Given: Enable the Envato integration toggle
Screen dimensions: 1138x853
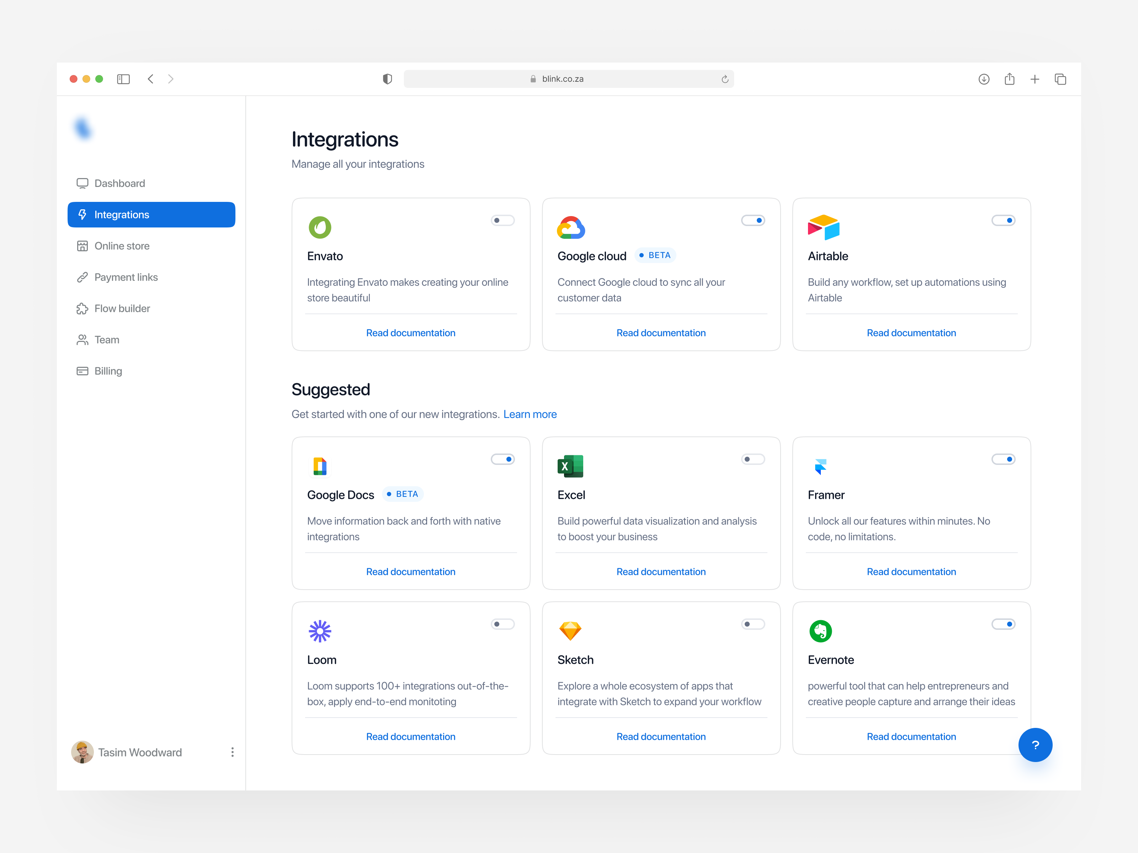Looking at the screenshot, I should pos(502,221).
